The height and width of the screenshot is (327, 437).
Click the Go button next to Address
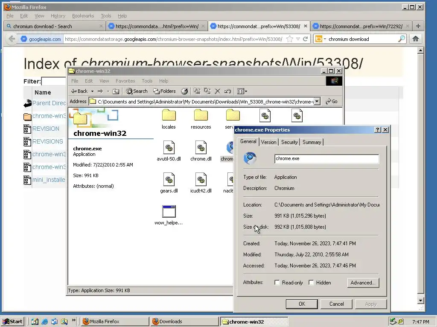coord(332,101)
